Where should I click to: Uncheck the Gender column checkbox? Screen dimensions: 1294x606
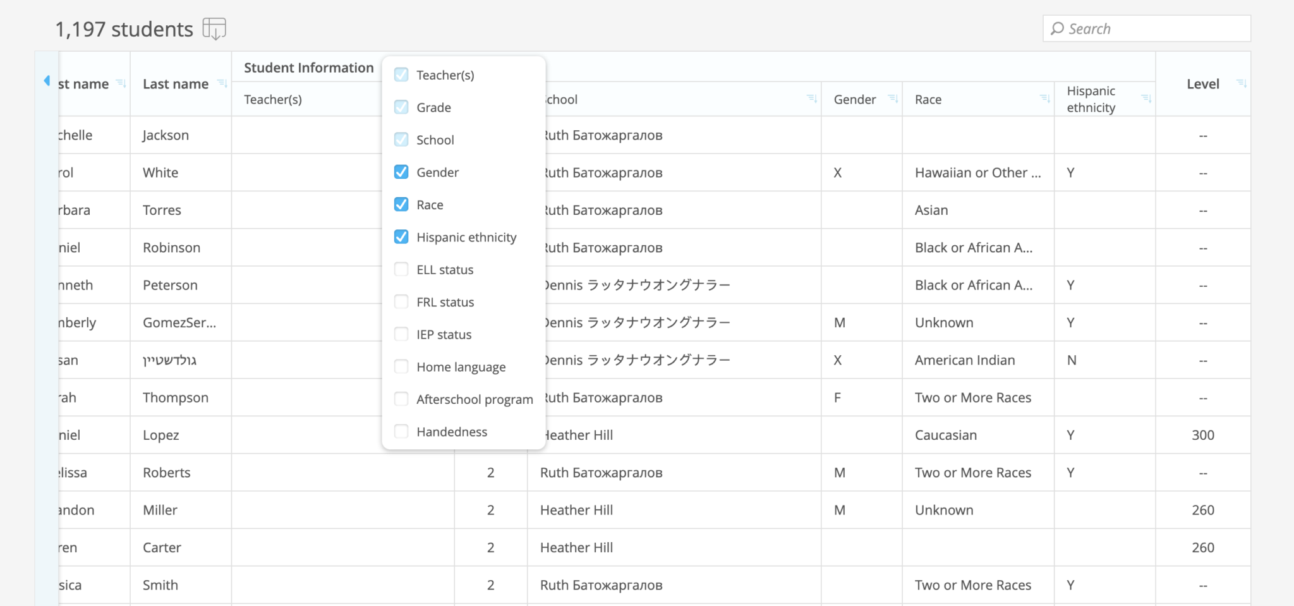(x=401, y=172)
